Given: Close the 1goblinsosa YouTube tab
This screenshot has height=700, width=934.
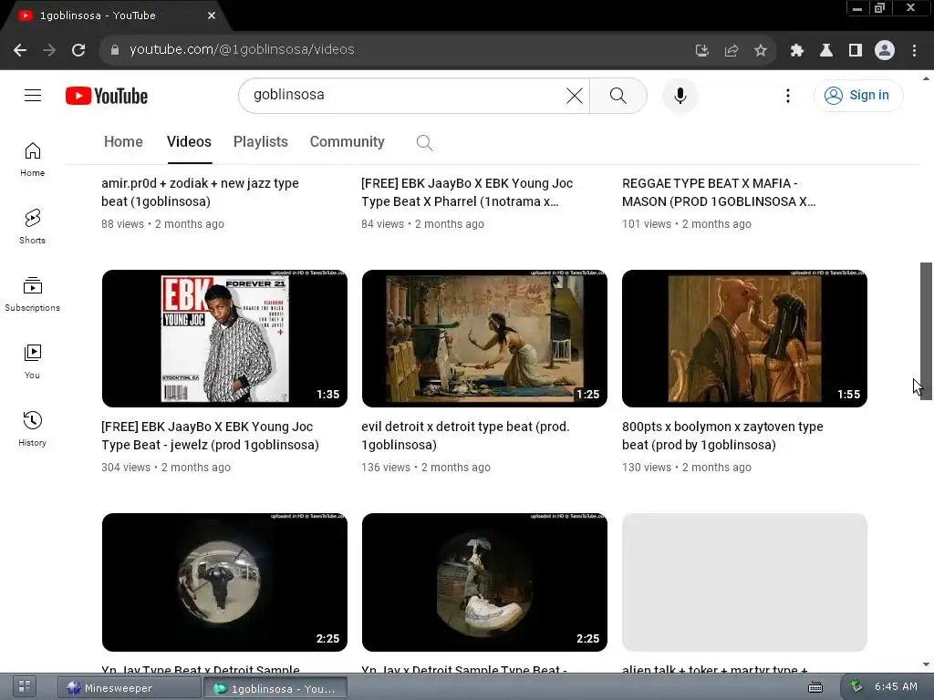Looking at the screenshot, I should click(x=212, y=15).
